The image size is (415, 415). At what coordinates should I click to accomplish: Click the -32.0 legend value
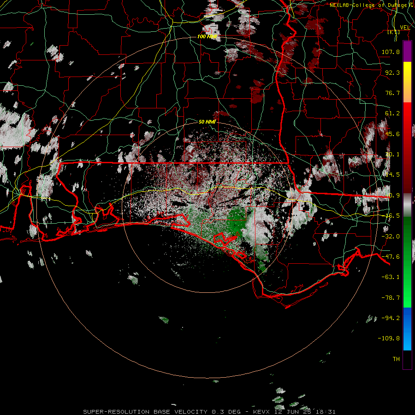391,237
